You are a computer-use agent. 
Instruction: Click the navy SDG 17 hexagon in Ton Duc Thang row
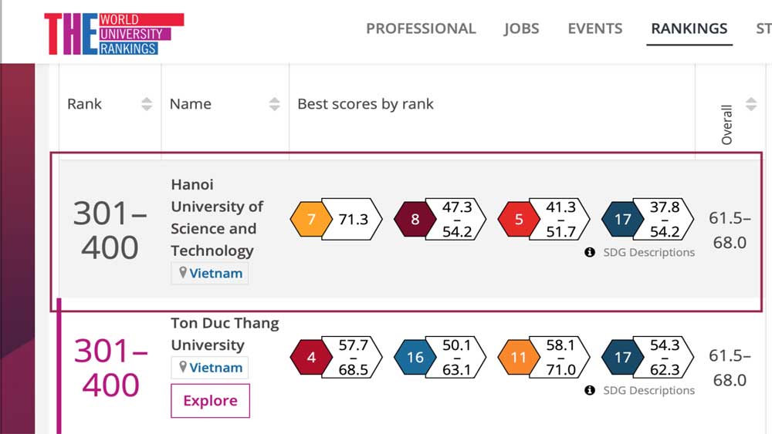pos(623,358)
